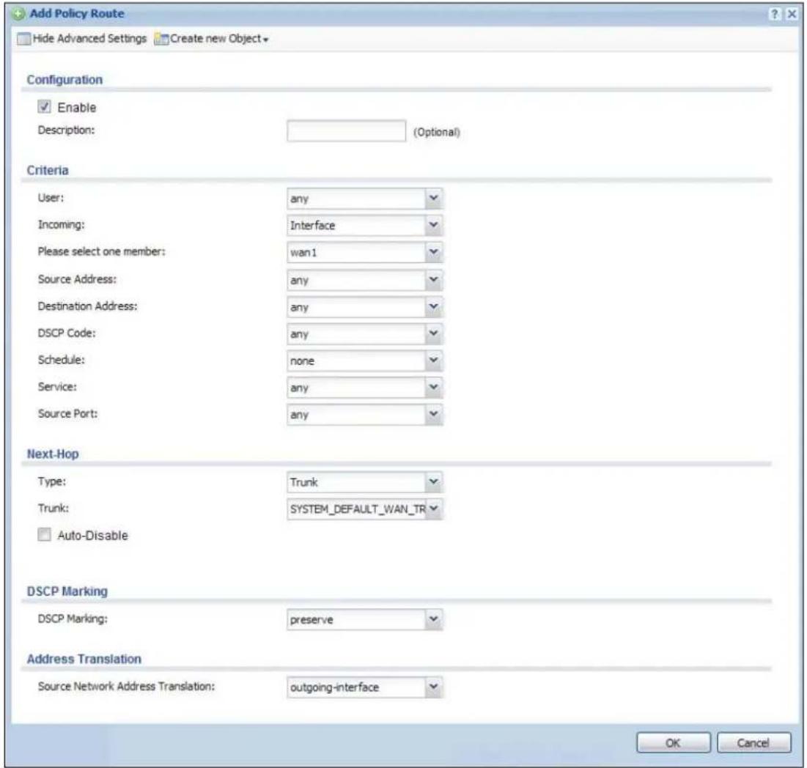Viewport: 807px width, 768px height.
Task: Click the (Optional) label text
Action: click(436, 132)
